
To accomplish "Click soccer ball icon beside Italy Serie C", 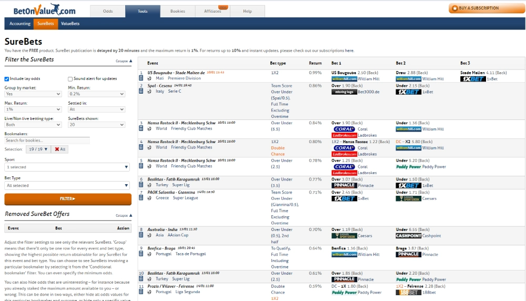I will coord(149,92).
